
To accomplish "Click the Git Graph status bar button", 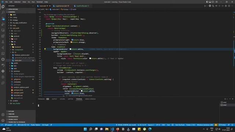I will (45, 125).
